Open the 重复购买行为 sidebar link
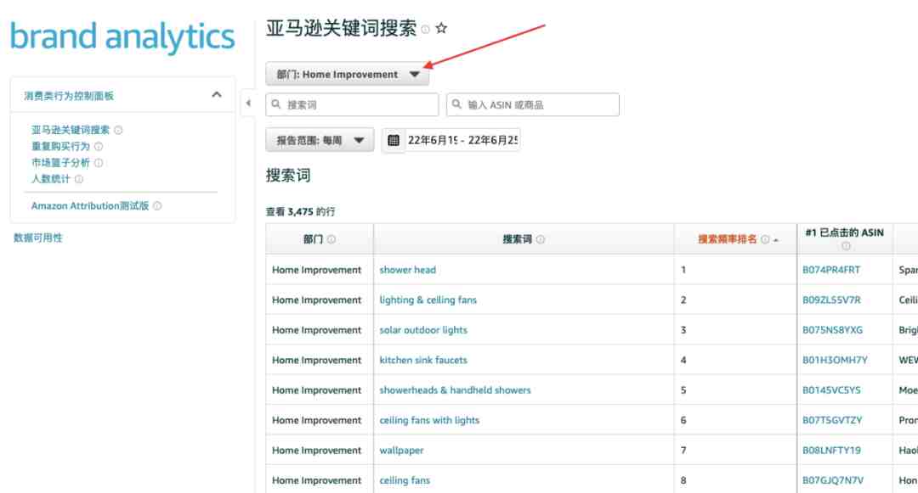Image resolution: width=918 pixels, height=493 pixels. 60,147
